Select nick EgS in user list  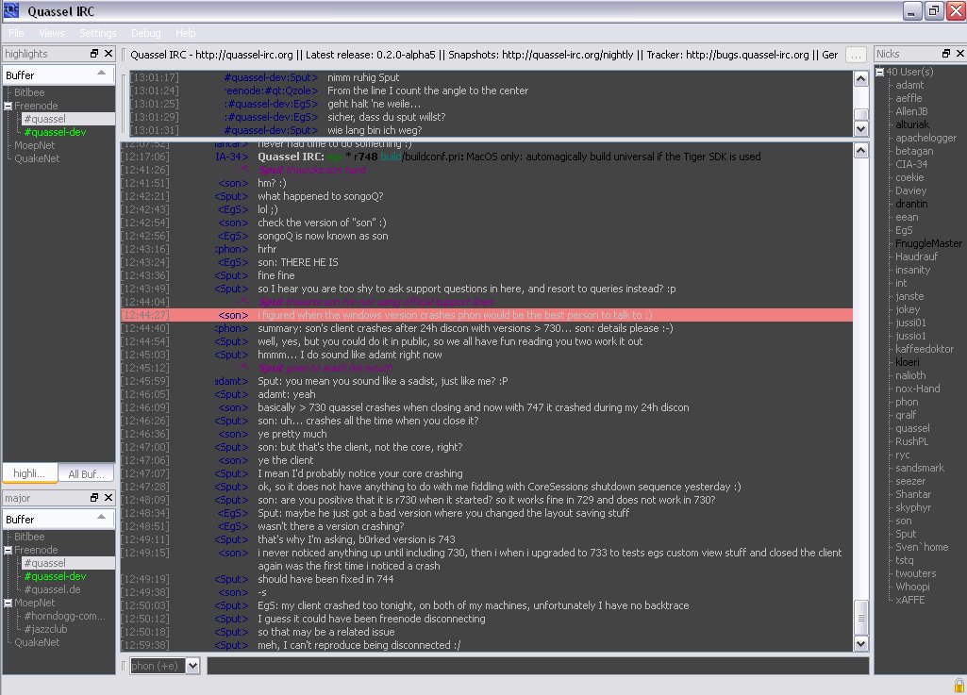tap(904, 231)
